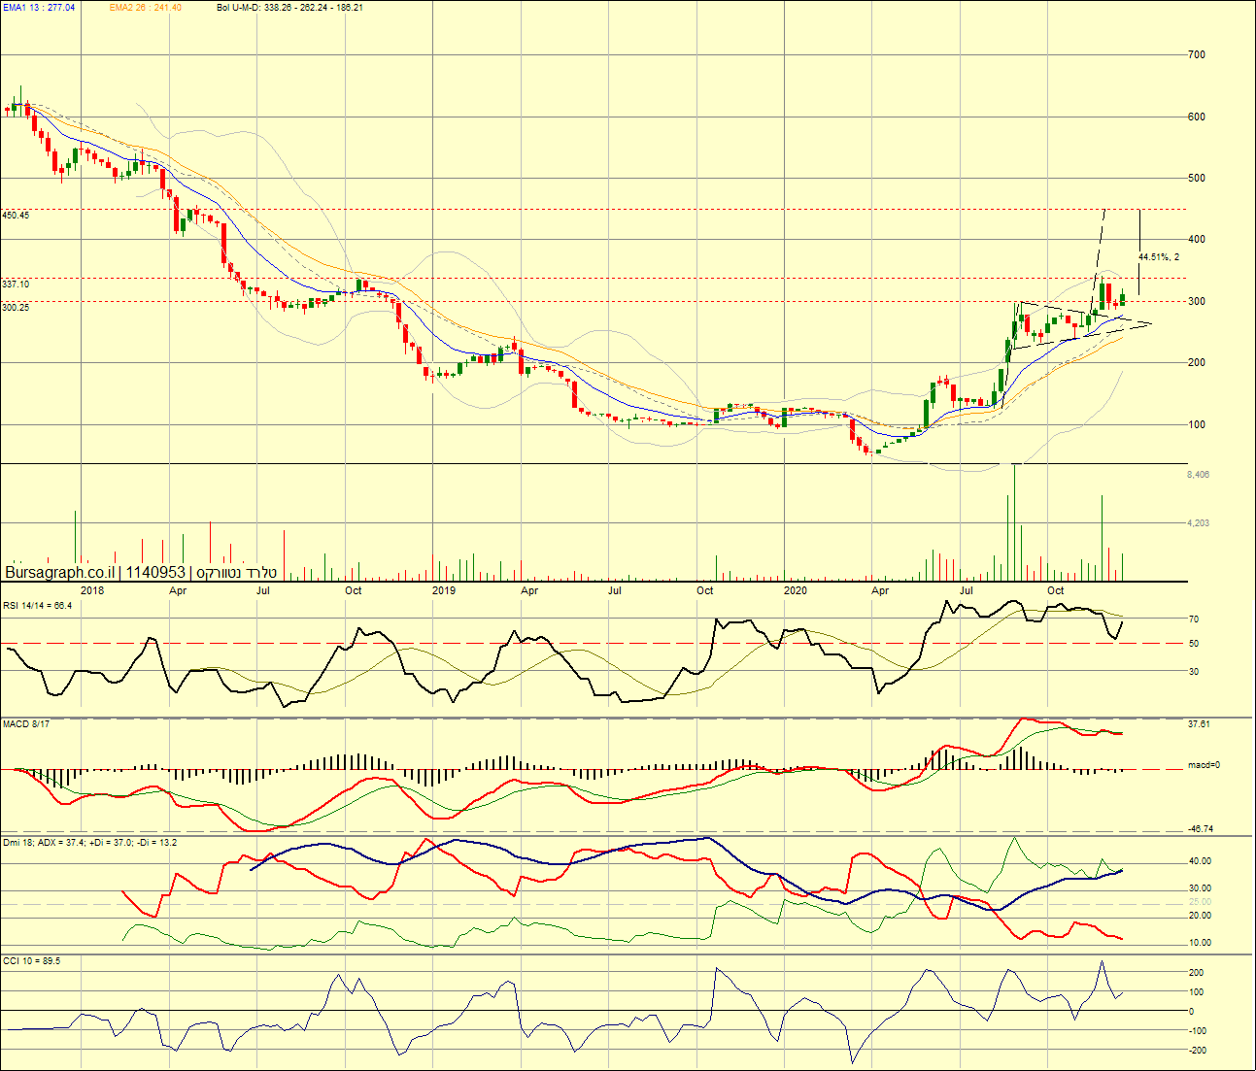Viewport: 1256px width, 1071px height.
Task: Select the 40.00 label on DMI axis
Action: (1201, 860)
